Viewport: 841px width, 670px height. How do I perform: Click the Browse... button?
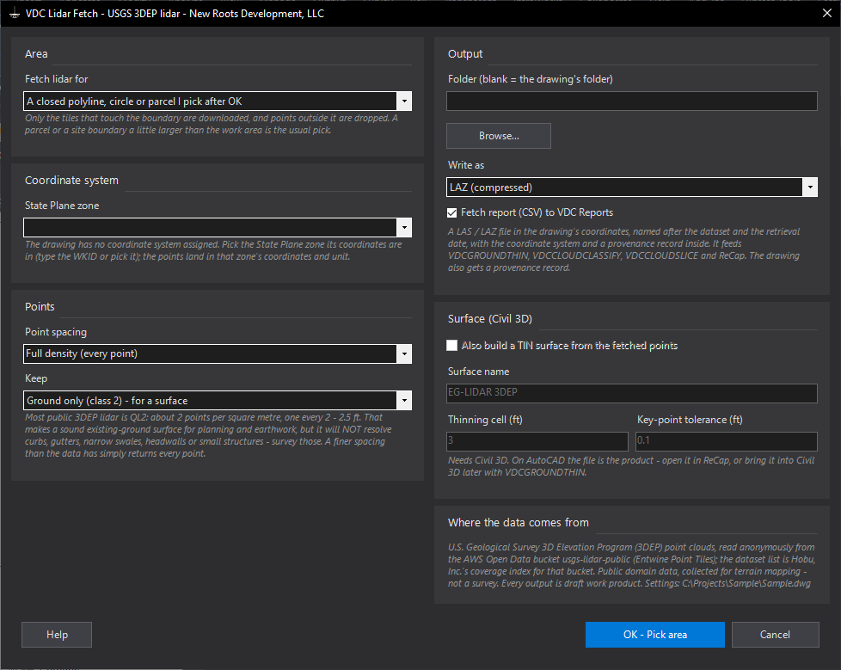(x=499, y=136)
